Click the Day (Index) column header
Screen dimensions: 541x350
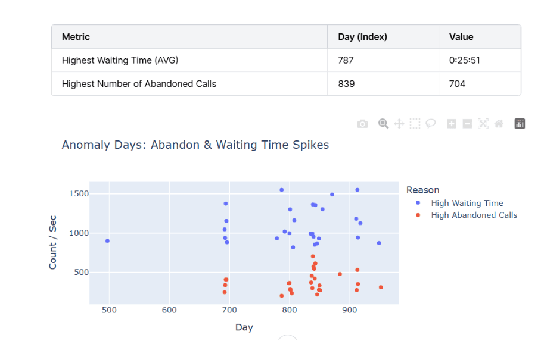pos(362,37)
